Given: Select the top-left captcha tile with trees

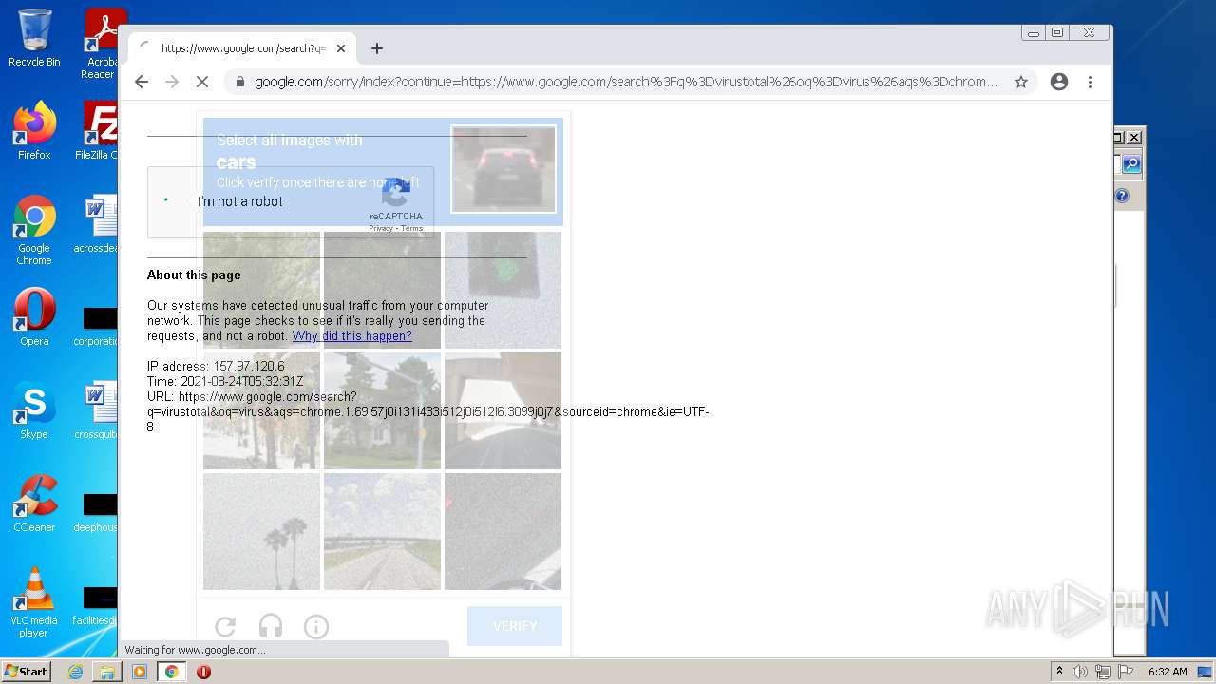Looking at the screenshot, I should pos(261,290).
